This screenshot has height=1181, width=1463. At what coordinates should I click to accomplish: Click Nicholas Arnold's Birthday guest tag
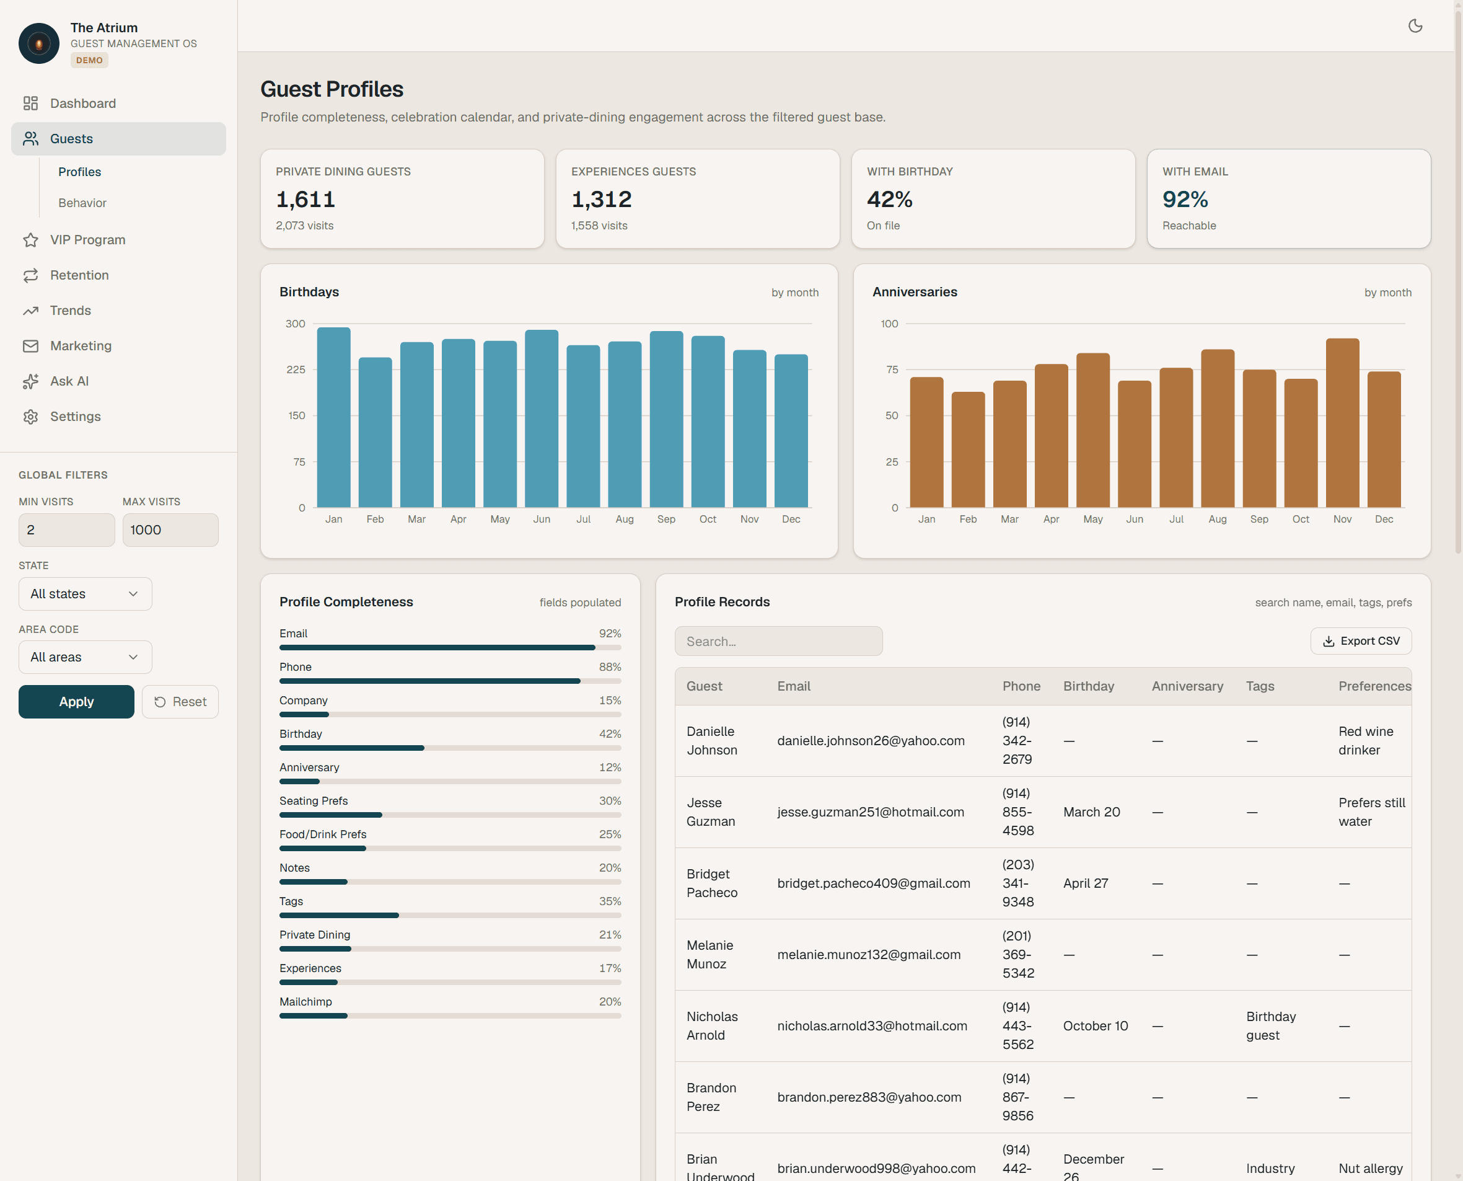pyautogui.click(x=1272, y=1026)
